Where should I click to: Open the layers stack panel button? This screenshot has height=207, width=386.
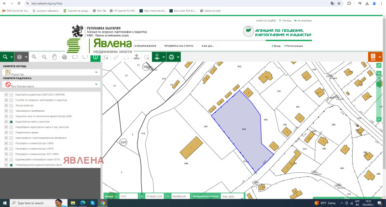click(19, 57)
